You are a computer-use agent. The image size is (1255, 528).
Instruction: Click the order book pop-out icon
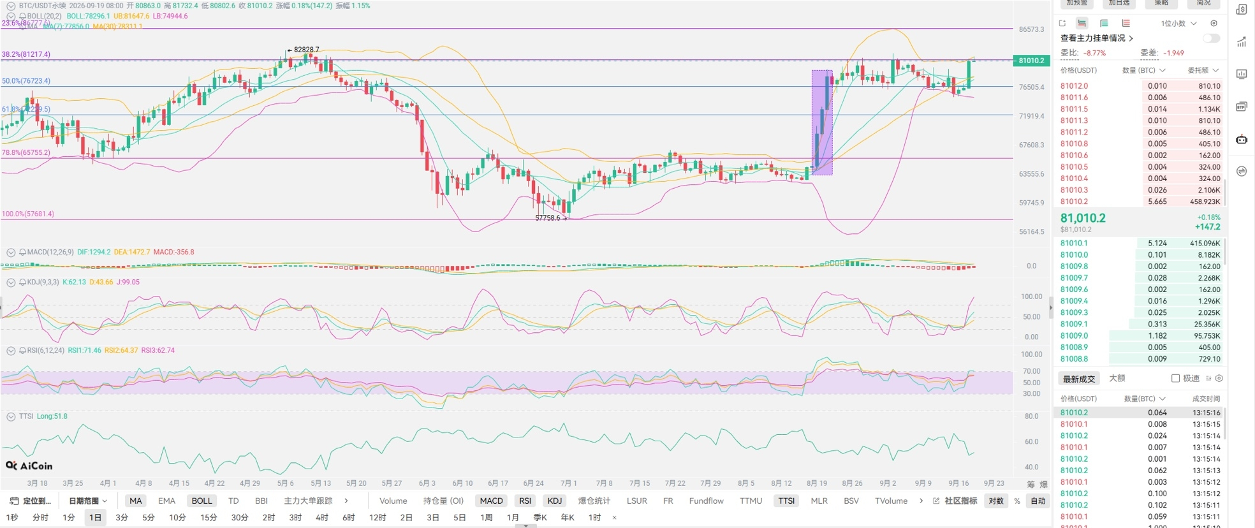tap(1062, 23)
